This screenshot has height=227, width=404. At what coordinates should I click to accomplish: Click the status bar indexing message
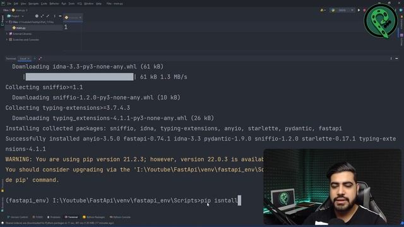click(x=59, y=223)
